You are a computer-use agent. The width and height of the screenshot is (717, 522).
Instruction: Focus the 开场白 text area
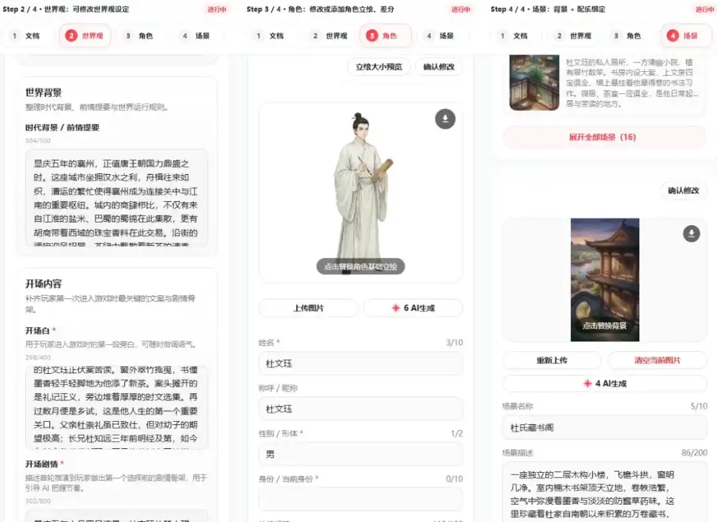point(117,406)
